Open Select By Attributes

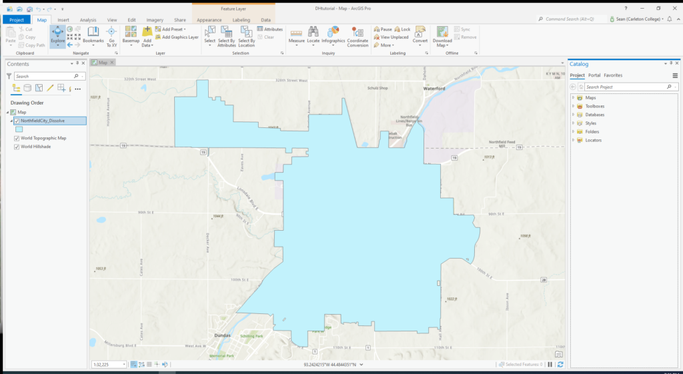227,37
